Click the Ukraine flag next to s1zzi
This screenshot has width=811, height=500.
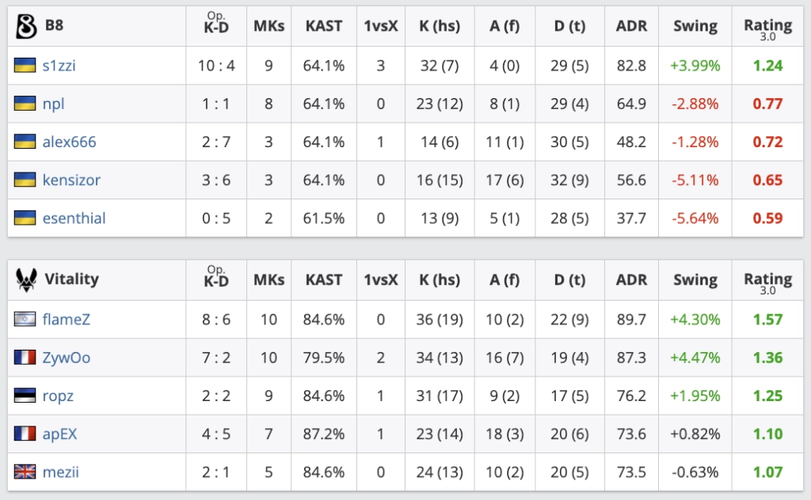[x=25, y=65]
